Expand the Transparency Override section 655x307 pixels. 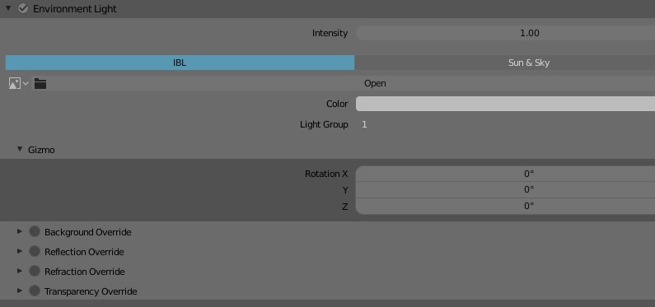pyautogui.click(x=19, y=291)
